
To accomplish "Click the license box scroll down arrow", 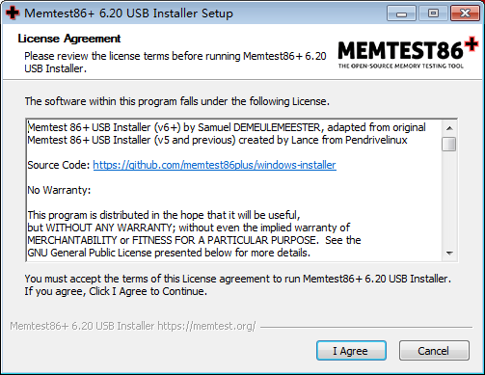I will pyautogui.click(x=449, y=254).
